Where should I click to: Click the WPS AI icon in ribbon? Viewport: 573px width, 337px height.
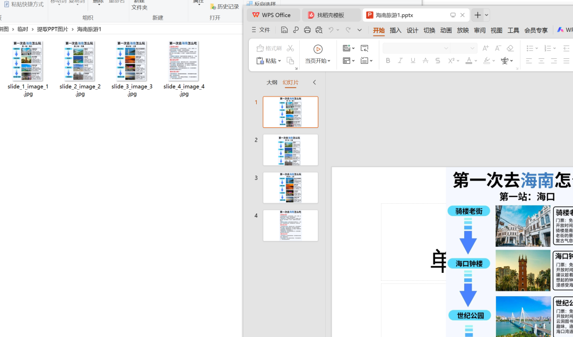(560, 30)
